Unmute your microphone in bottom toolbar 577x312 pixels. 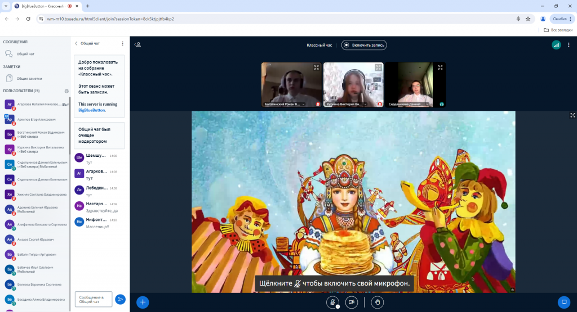click(332, 302)
